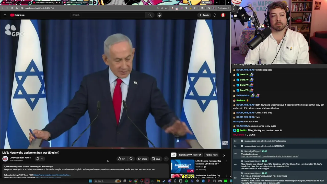This screenshot has width=327, height=184.
Task: Open Discord from the taskbar
Action: (170, 181)
